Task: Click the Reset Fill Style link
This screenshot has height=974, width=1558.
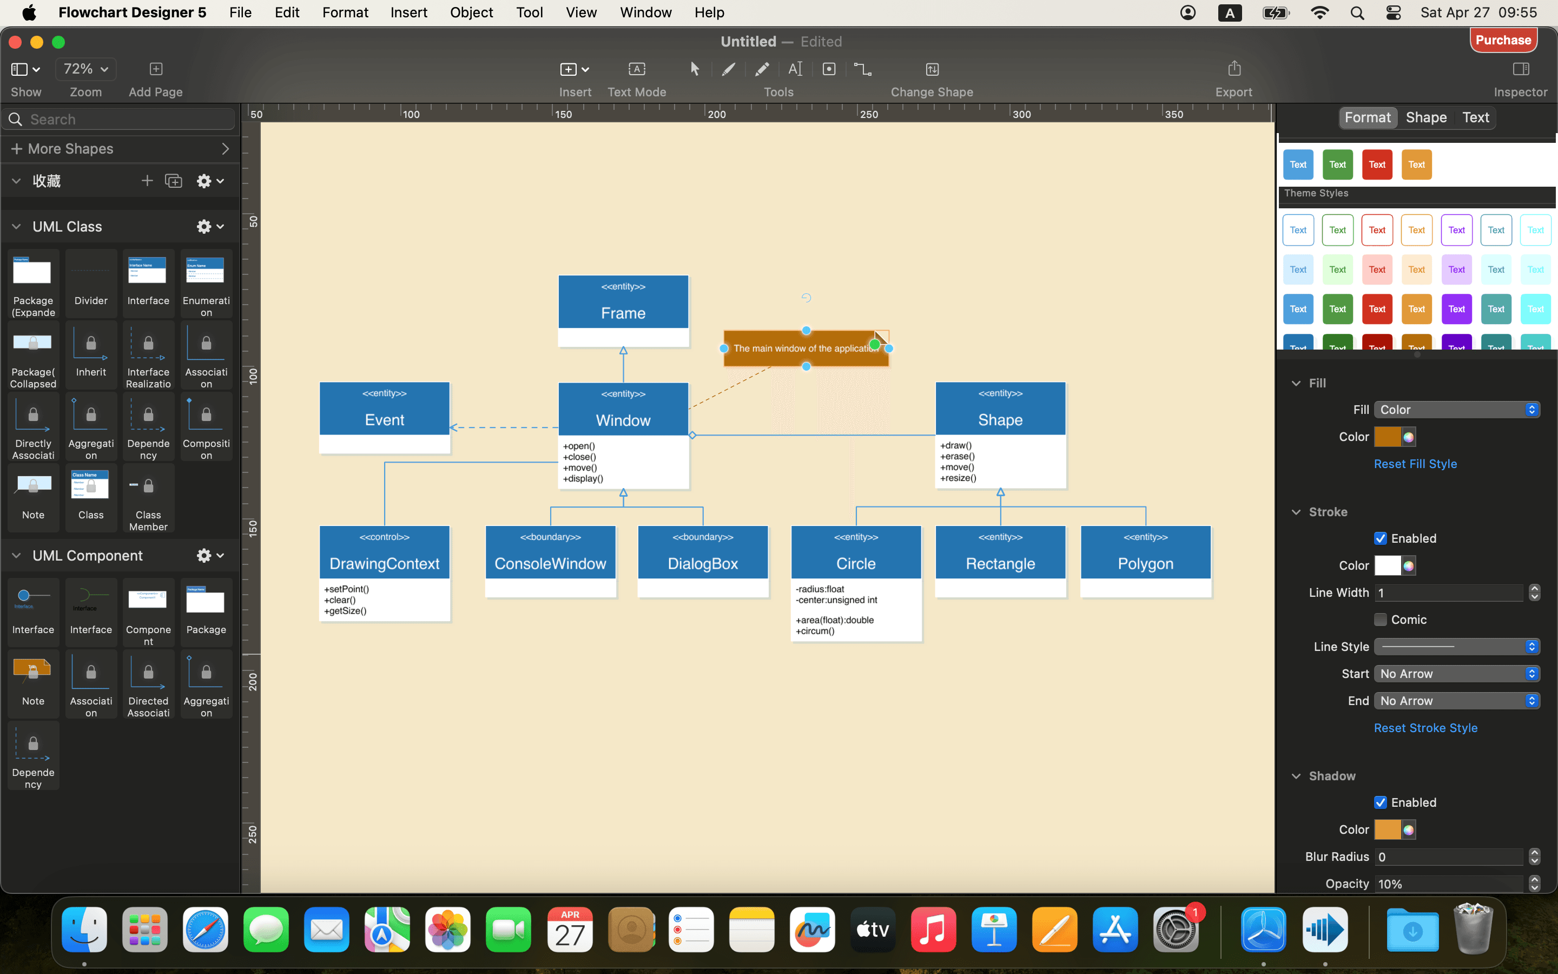Action: pyautogui.click(x=1415, y=463)
